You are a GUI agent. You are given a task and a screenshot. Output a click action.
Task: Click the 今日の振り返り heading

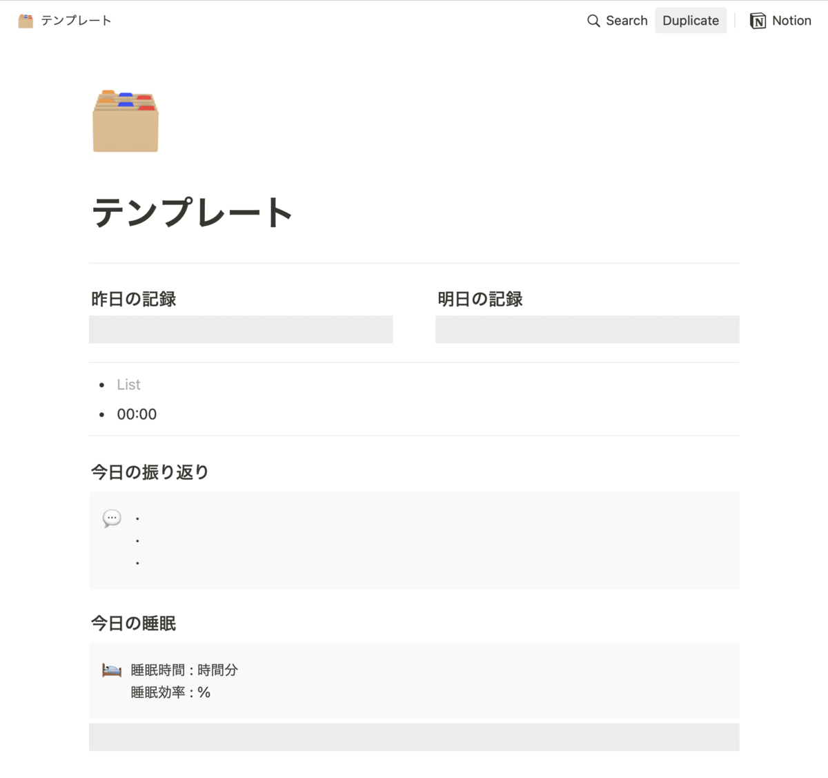point(149,471)
